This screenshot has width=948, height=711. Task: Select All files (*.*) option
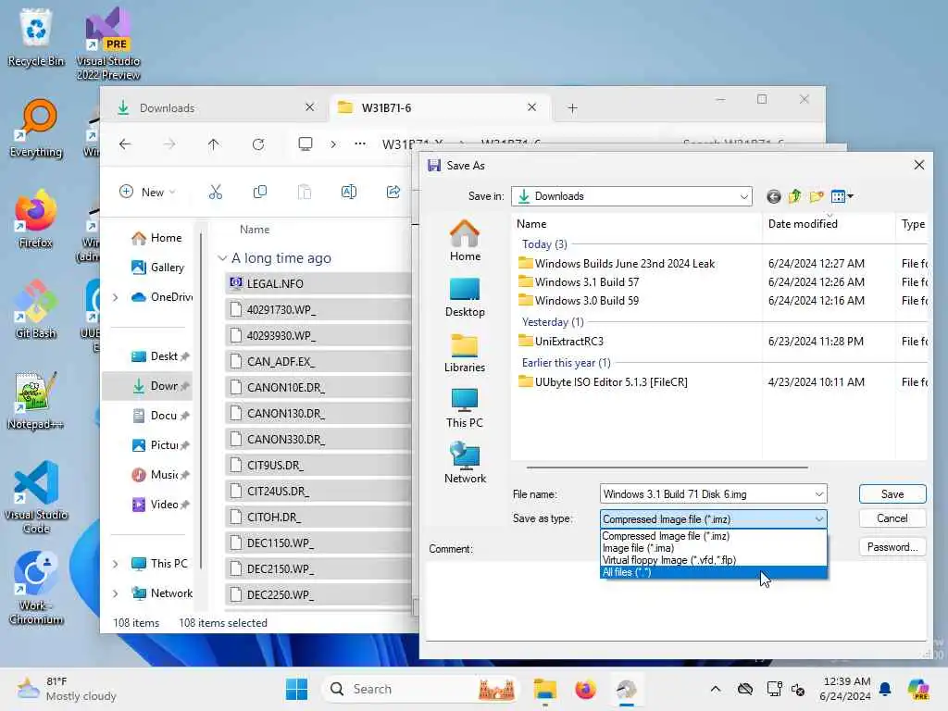click(714, 572)
